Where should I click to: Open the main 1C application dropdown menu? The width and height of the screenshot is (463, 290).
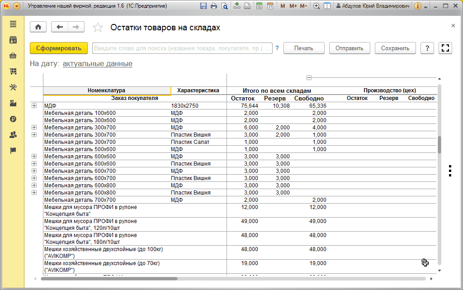click(x=17, y=6)
